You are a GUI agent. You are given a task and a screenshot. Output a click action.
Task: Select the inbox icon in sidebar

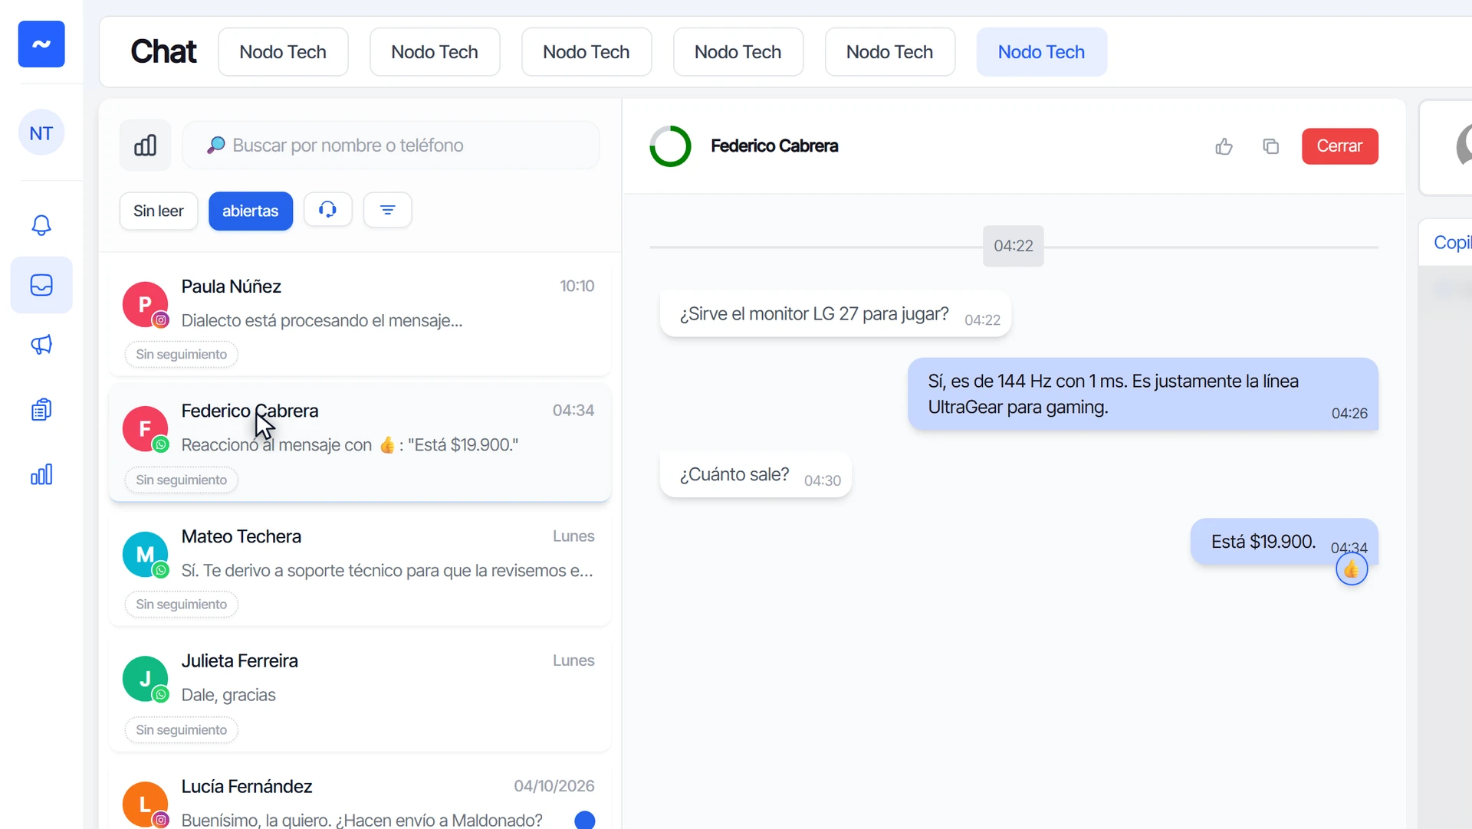[x=41, y=285]
